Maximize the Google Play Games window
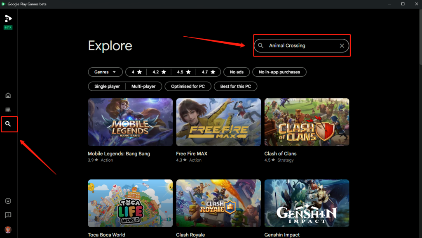This screenshot has height=238, width=422. pyautogui.click(x=403, y=4)
